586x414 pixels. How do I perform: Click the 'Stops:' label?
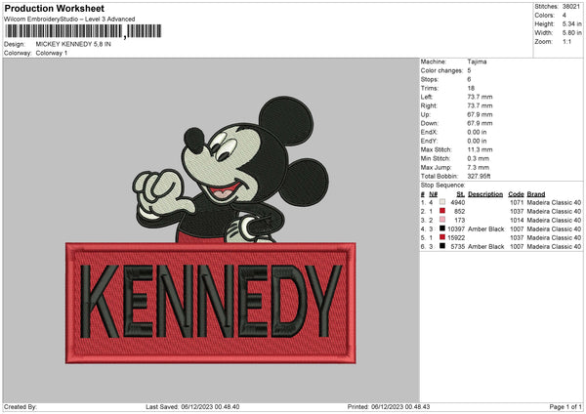430,79
